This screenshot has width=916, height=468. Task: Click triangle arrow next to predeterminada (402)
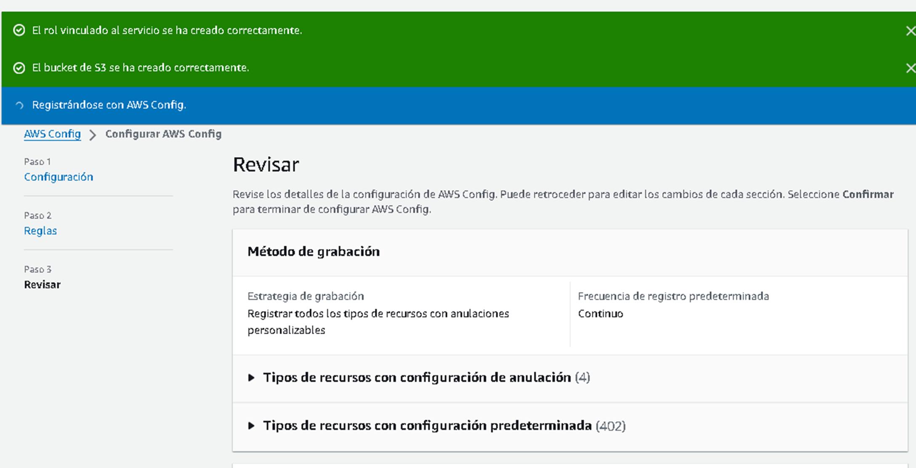(251, 426)
